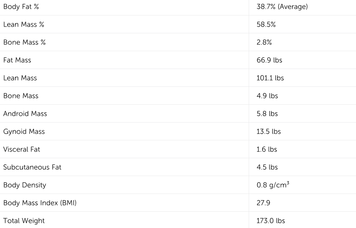Image resolution: width=356 pixels, height=228 pixels.
Task: Select the Android Mass label
Action: tap(25, 114)
